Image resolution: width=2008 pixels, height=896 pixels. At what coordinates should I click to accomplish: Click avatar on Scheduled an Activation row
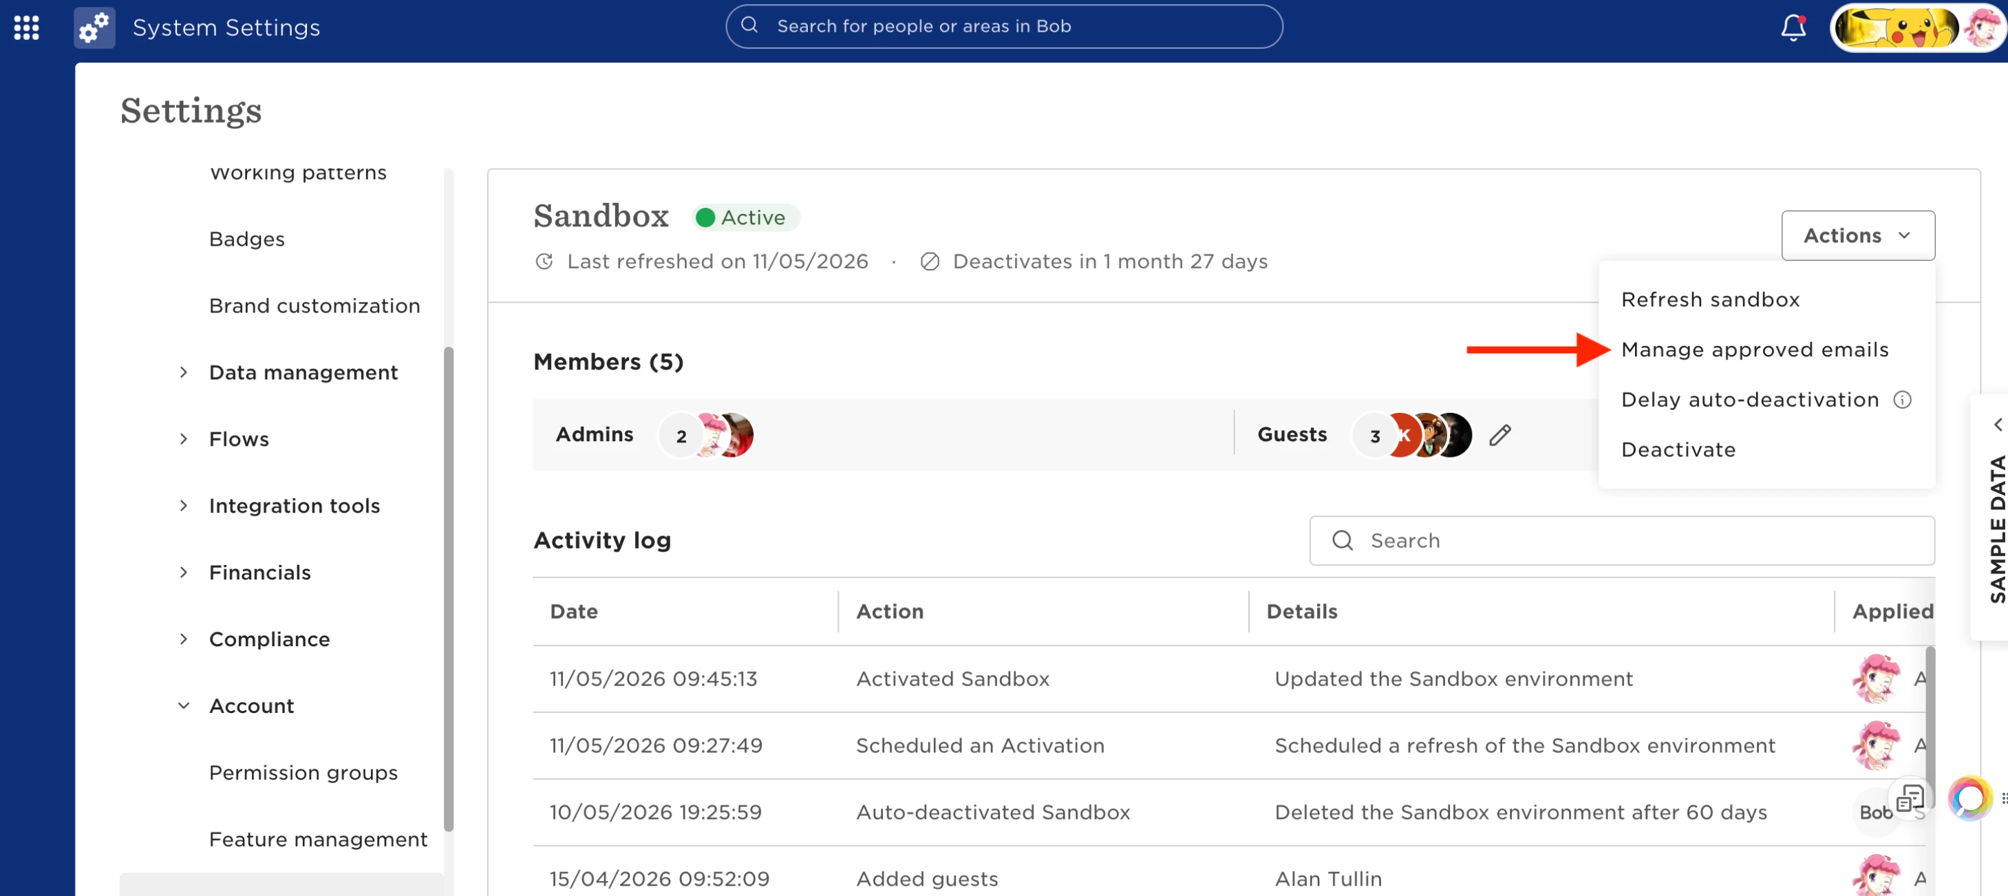click(1875, 745)
